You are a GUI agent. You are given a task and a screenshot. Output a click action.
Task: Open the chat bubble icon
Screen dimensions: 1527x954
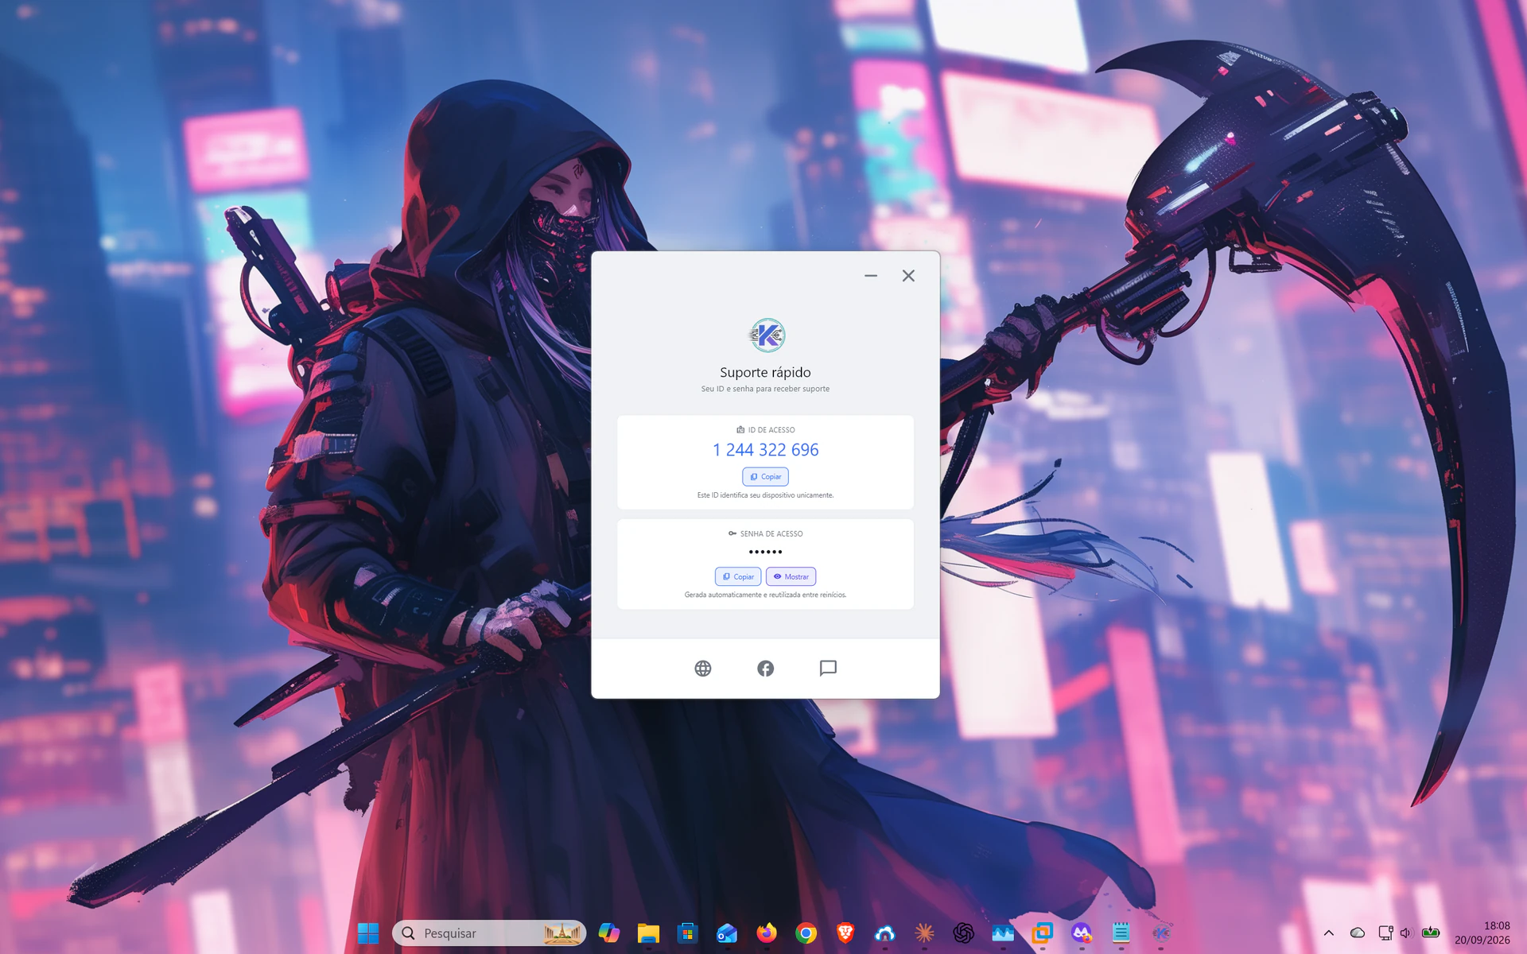[828, 669]
